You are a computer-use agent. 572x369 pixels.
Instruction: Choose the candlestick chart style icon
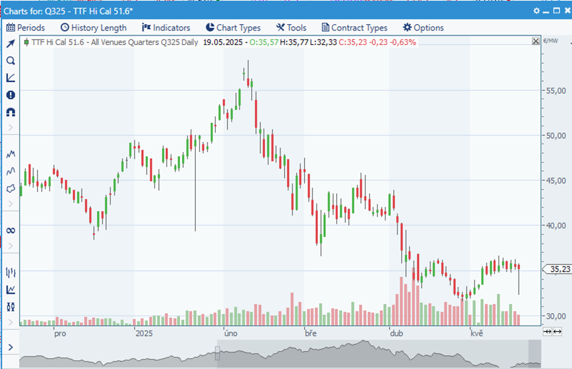[11, 306]
